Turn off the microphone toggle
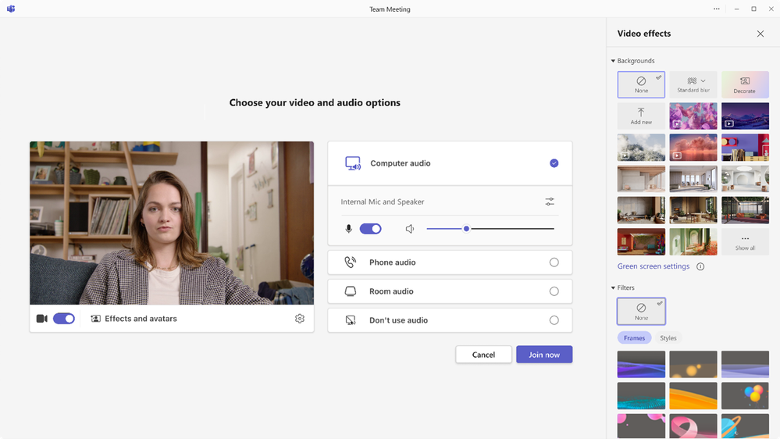Viewport: 780px width, 439px height. point(371,229)
